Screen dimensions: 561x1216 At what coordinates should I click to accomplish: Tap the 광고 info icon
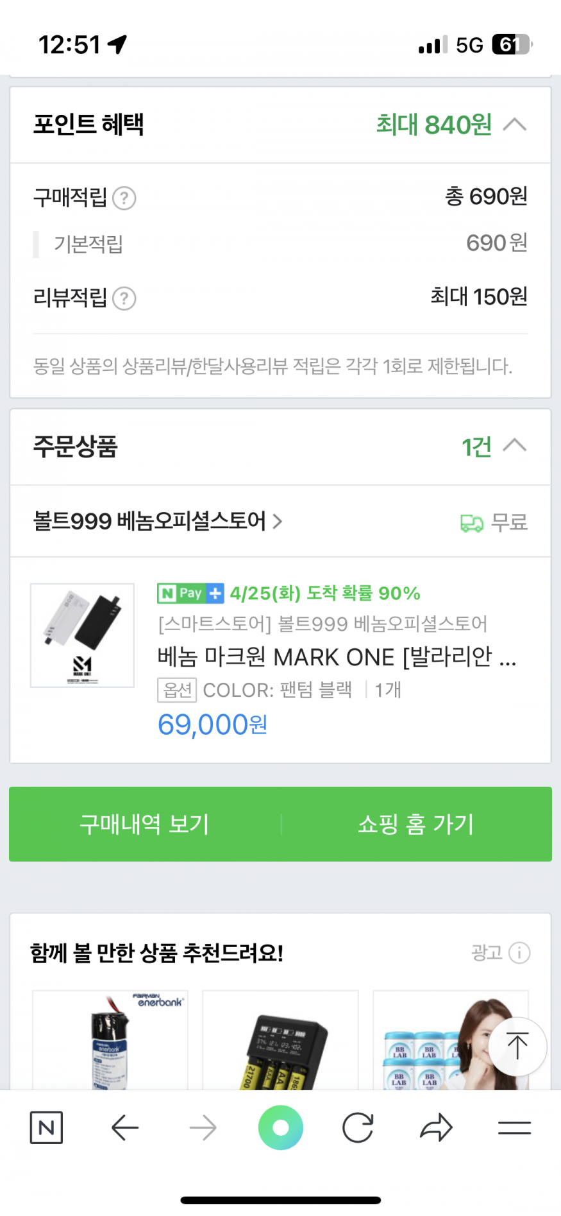(x=519, y=953)
